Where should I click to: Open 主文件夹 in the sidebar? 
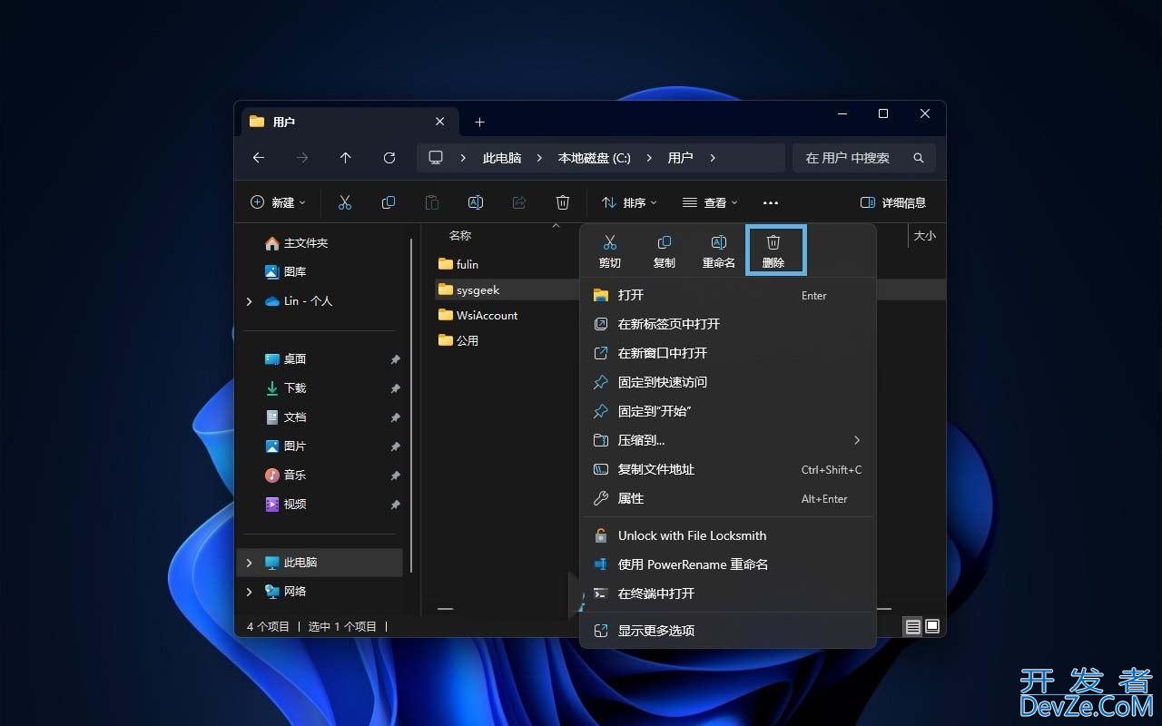tap(296, 243)
